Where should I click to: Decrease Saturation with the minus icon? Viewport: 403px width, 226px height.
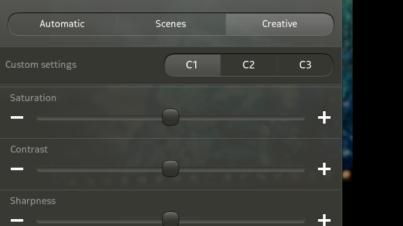17,117
